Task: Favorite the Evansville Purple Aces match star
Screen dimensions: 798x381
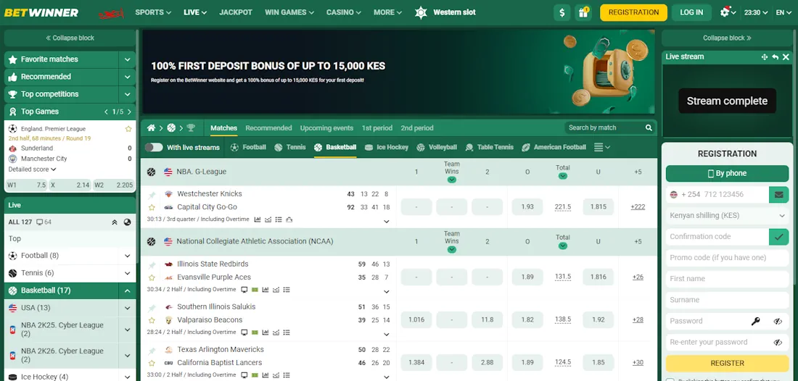Action: [x=152, y=277]
